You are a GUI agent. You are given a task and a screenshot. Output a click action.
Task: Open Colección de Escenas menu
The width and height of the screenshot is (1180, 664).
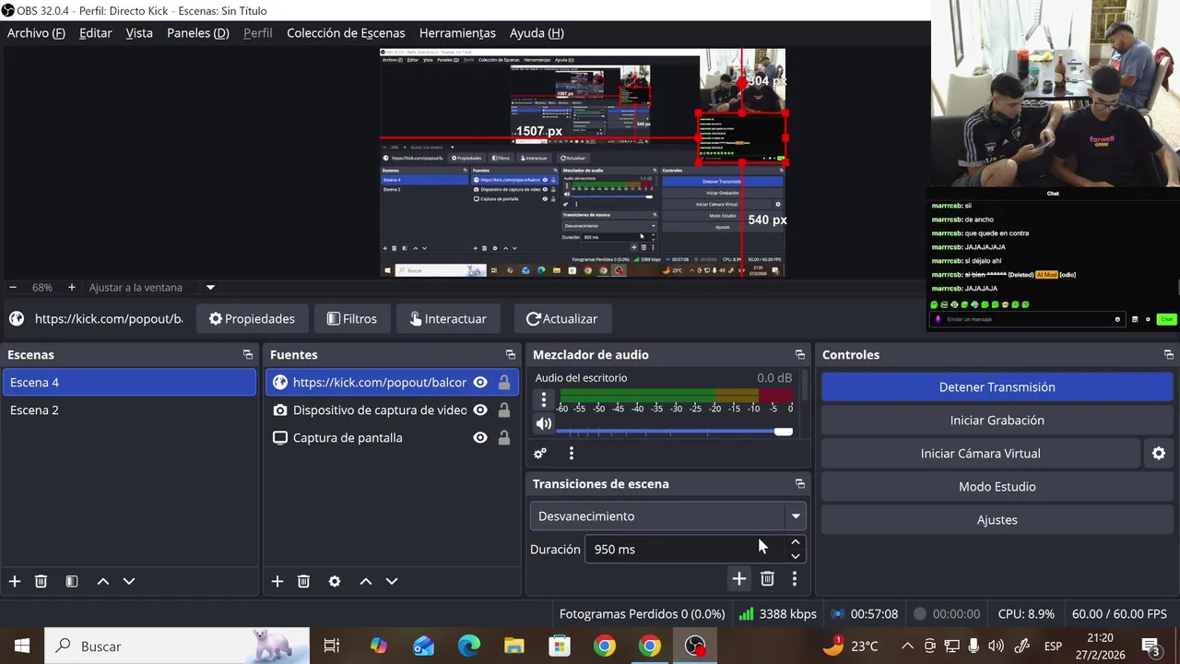coord(346,33)
